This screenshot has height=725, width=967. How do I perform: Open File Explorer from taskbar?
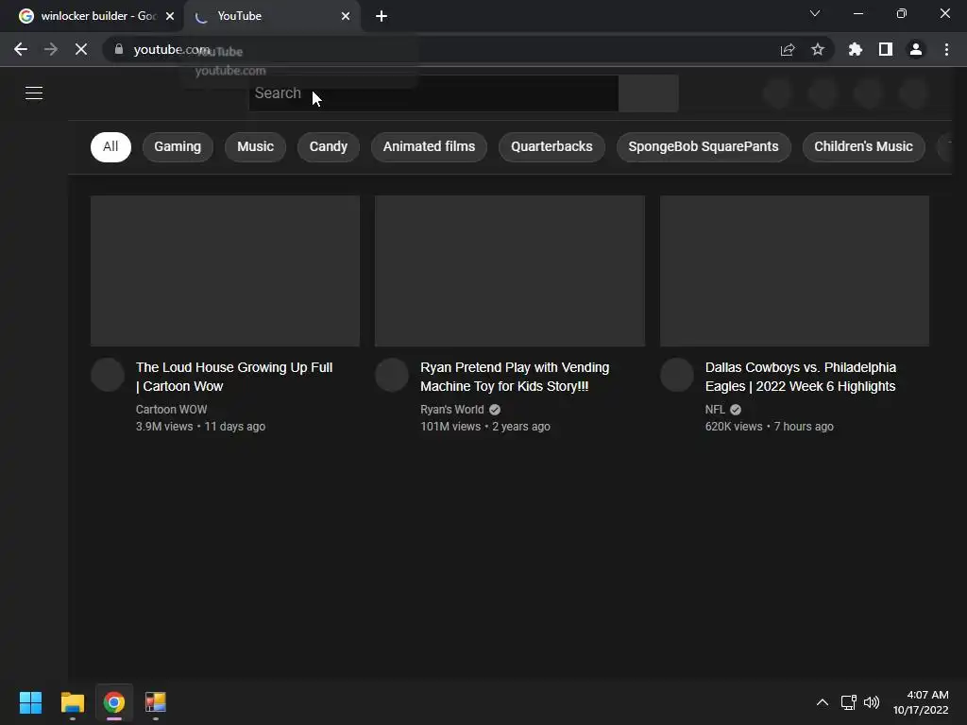72,702
